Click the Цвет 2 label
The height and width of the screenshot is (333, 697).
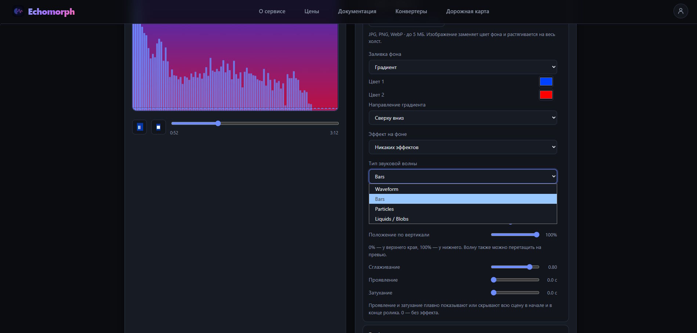(x=376, y=95)
